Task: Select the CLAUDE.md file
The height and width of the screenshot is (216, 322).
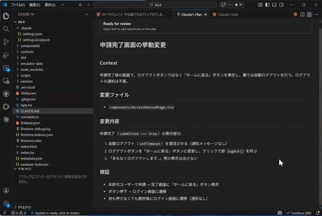Action: [53, 111]
